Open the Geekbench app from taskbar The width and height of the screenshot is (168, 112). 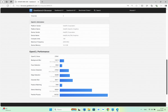click(x=112, y=109)
